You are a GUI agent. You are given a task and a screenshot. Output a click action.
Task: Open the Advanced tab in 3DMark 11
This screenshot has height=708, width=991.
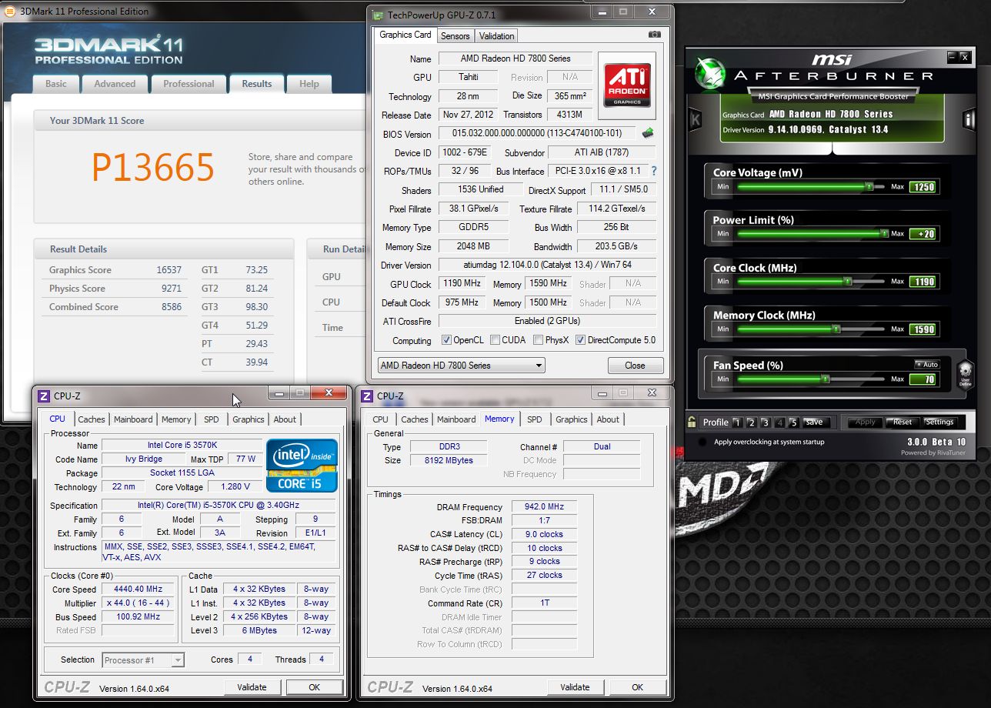[x=115, y=84]
